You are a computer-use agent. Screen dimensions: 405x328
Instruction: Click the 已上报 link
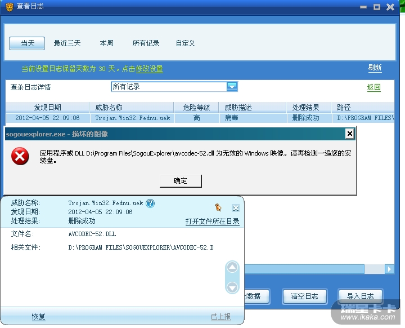[221, 317]
